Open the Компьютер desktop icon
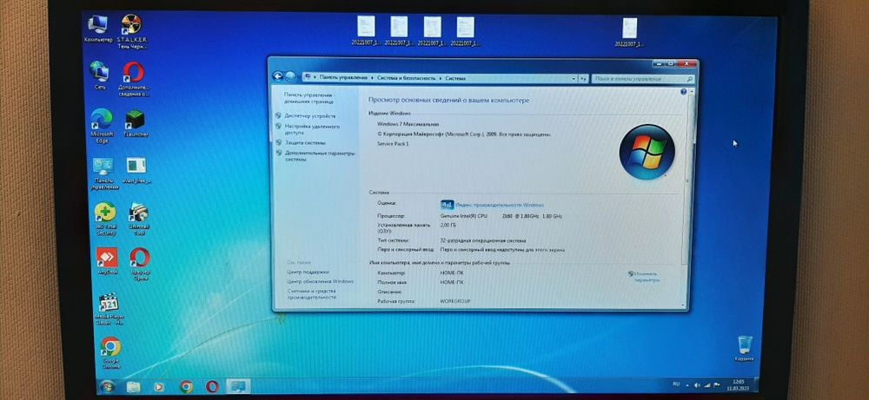The width and height of the screenshot is (869, 400). (98, 29)
